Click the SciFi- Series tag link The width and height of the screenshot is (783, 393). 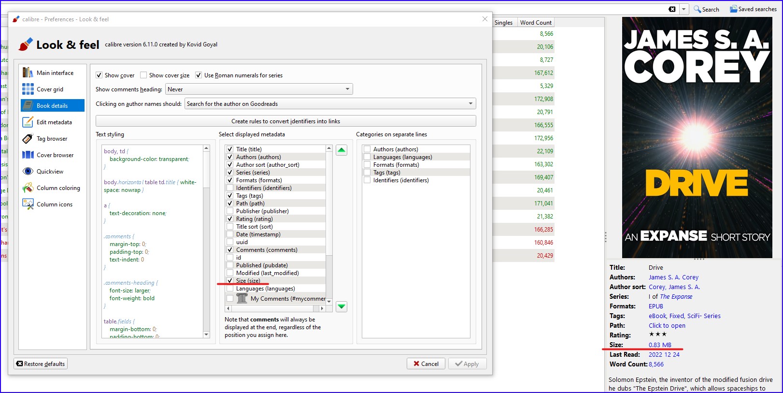[x=704, y=316]
